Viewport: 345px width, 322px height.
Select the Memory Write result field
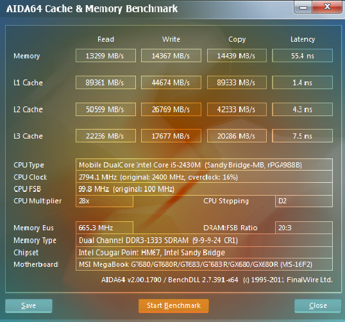[171, 56]
